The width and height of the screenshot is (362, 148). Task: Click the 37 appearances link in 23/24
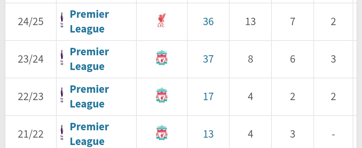pos(208,59)
